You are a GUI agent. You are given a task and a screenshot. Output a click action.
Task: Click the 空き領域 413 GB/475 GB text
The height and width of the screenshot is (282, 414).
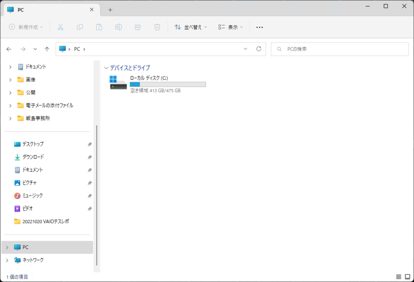[156, 91]
